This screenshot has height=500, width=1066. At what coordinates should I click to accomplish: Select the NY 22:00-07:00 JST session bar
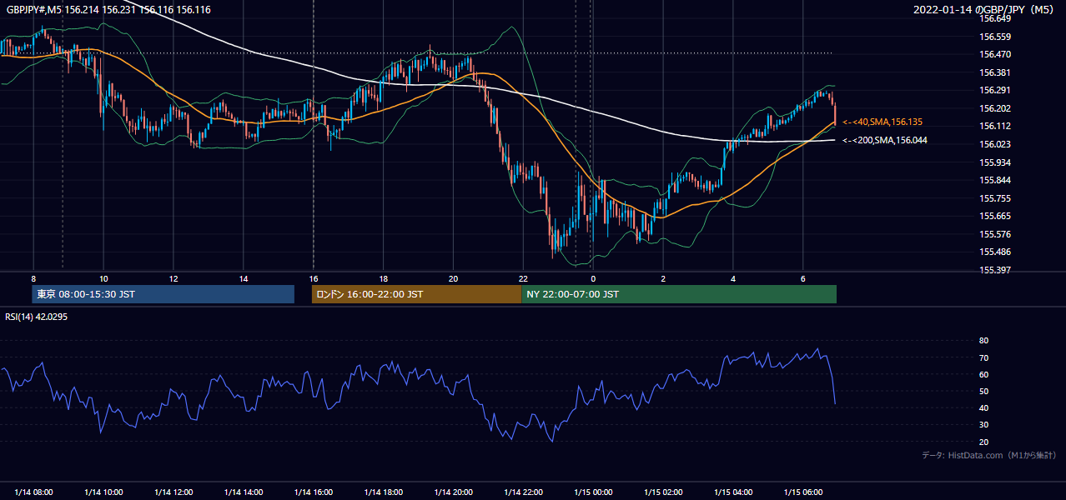tap(679, 294)
